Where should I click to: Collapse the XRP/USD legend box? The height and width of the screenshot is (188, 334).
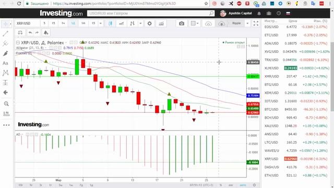point(18,43)
